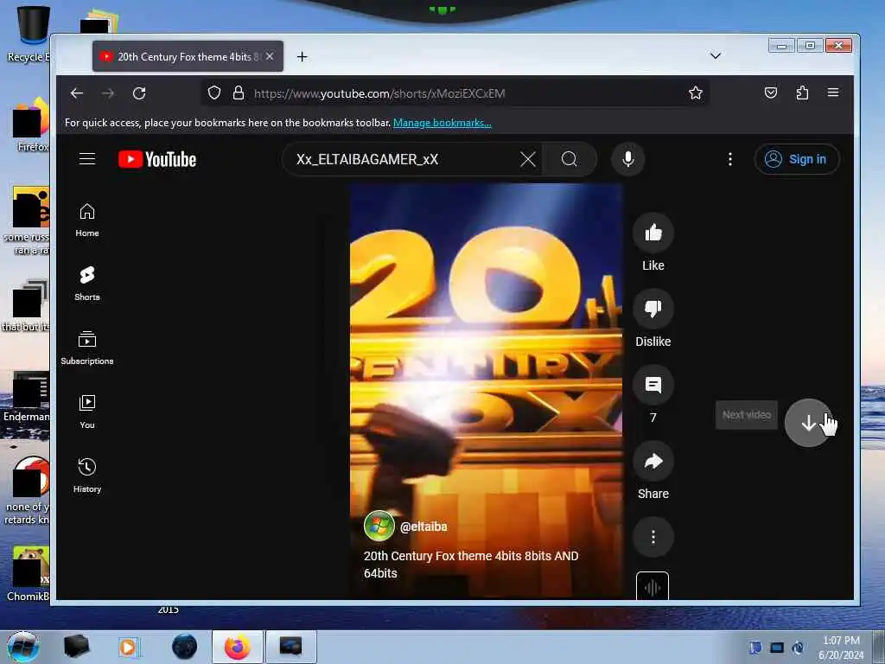
Task: Open the tracking protection shield icon
Action: (x=214, y=93)
